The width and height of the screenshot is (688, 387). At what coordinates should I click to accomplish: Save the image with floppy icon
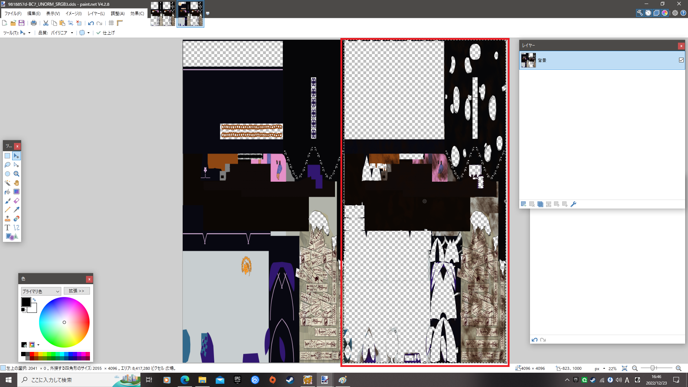pyautogui.click(x=21, y=23)
